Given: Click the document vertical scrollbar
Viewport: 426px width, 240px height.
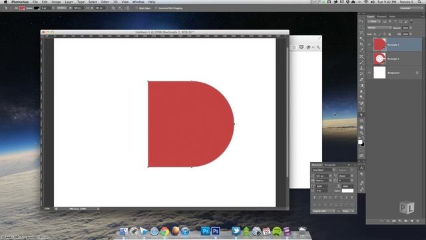Looking at the screenshot, I should (287, 112).
